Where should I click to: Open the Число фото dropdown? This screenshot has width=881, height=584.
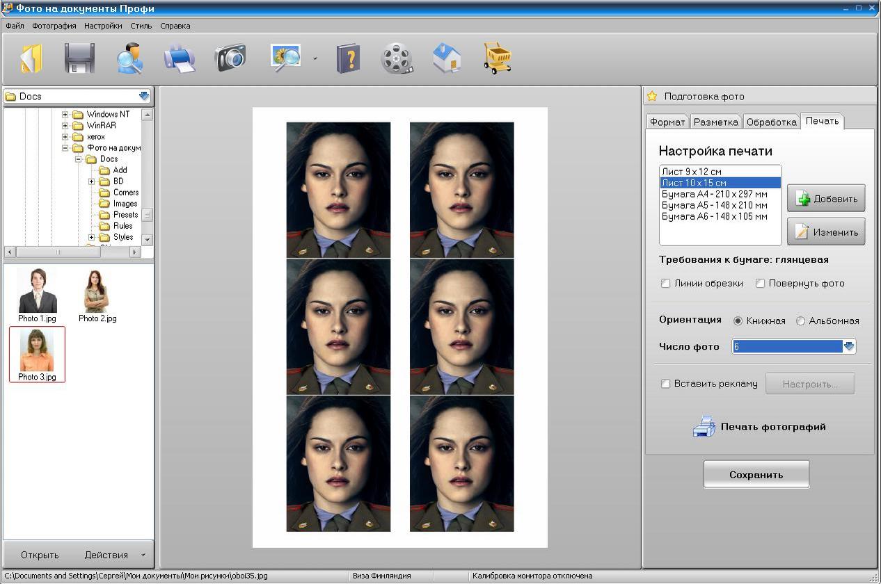tap(848, 346)
